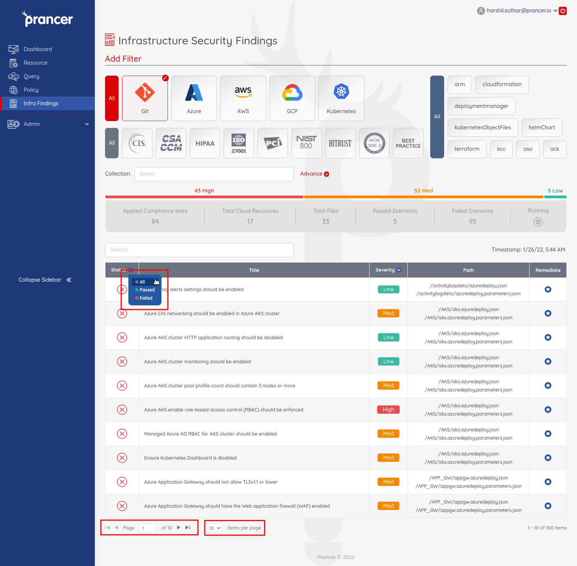Select the AICPA SOC 2 filter
Screen dimensions: 577x566
(375, 143)
